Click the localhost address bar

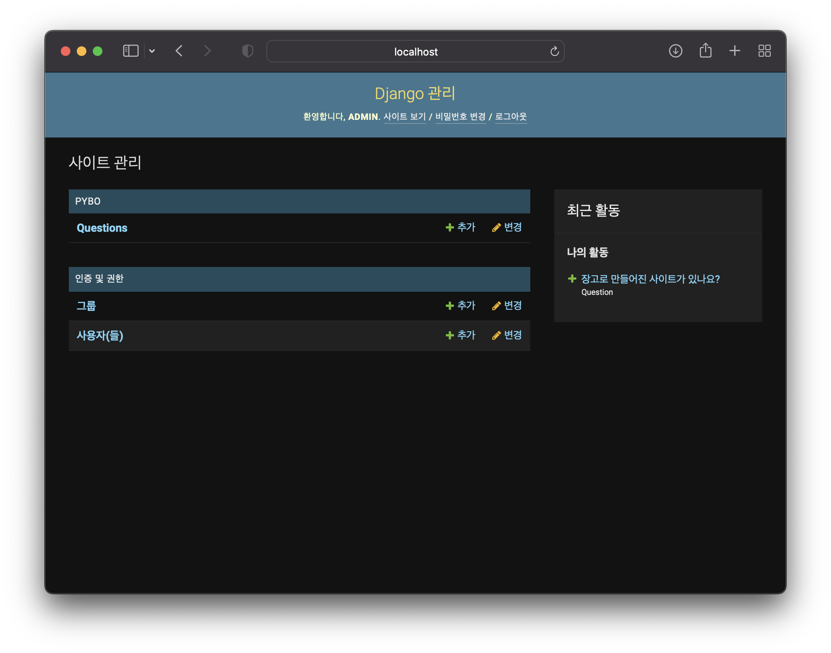coord(415,52)
